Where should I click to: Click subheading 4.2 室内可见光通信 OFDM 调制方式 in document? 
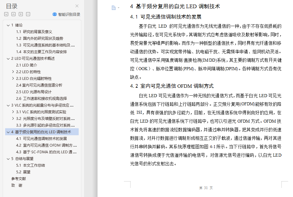pos(172,86)
